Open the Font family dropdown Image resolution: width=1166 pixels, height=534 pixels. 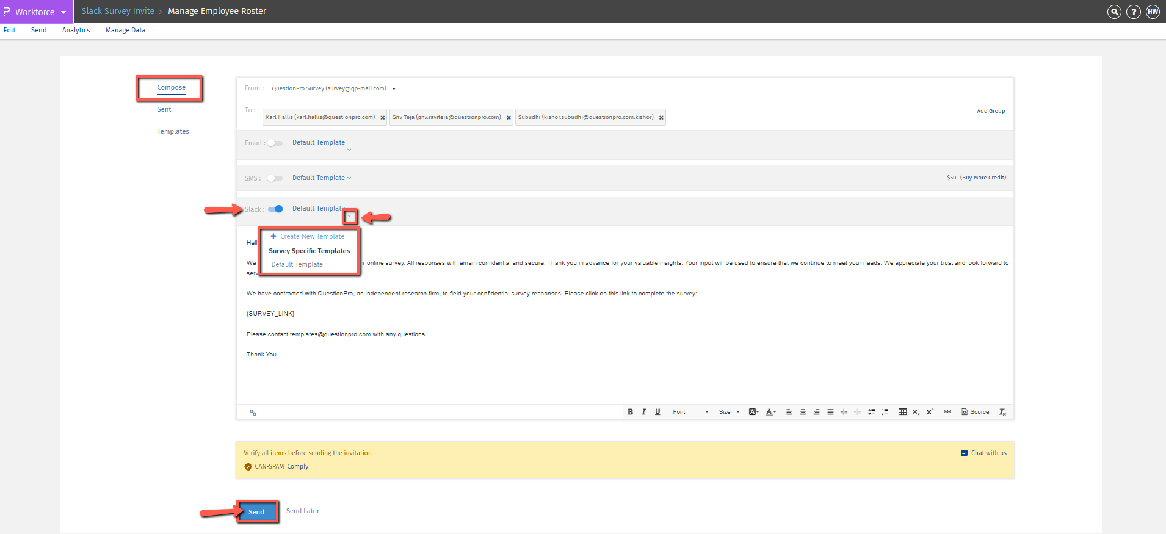690,412
